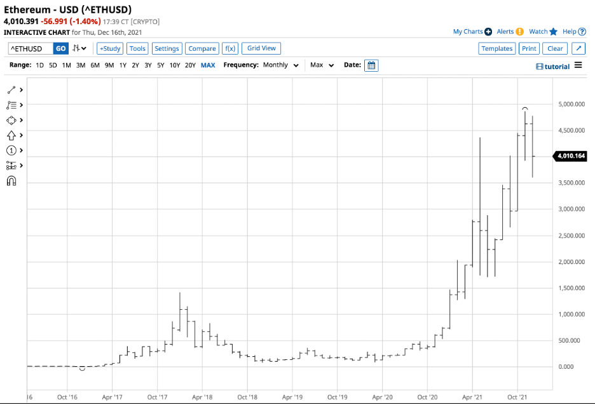
Task: Set range to 1Y
Action: 123,65
